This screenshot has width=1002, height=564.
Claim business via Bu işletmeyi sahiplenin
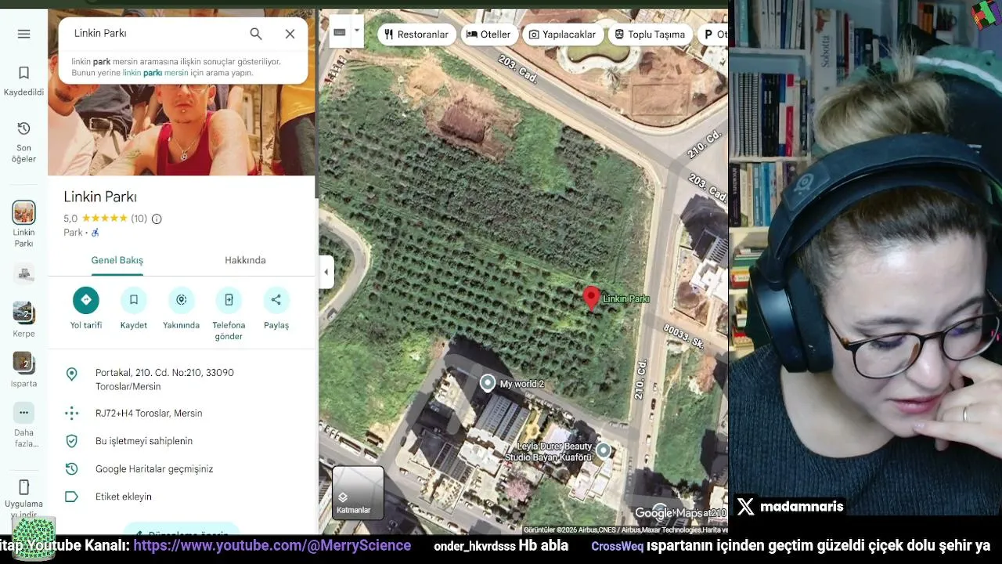click(x=182, y=441)
